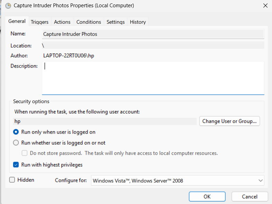
Task: Click inside the Description text box
Action: pyautogui.click(x=153, y=78)
